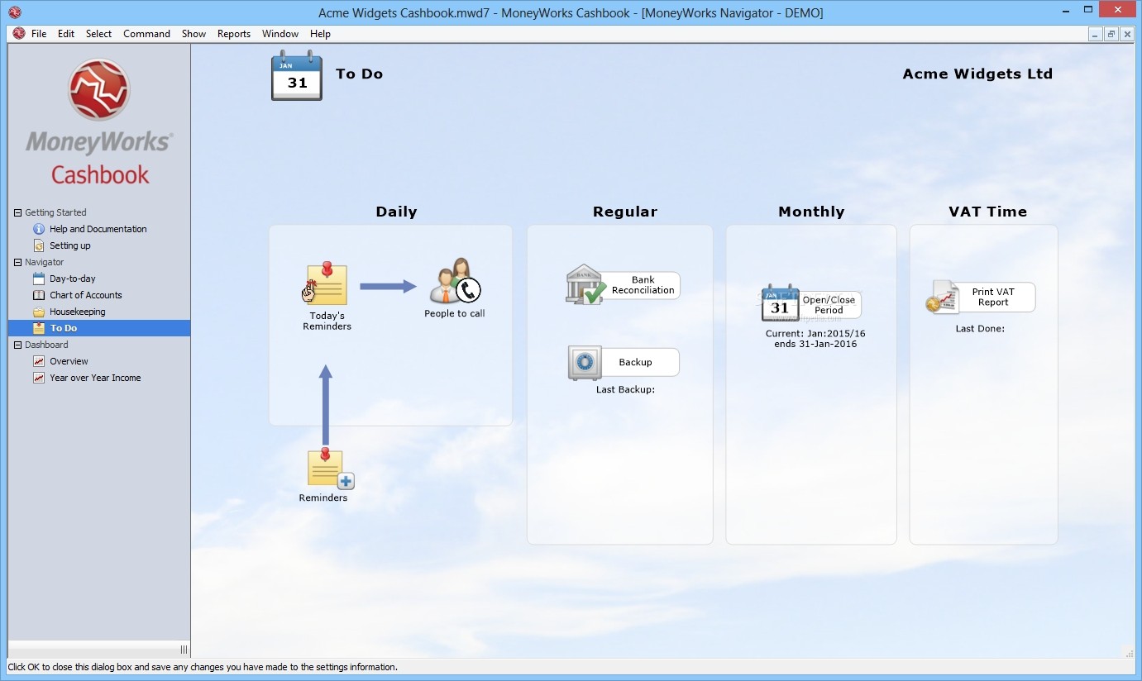This screenshot has width=1142, height=681.
Task: Click the 'Last Done:' text under VAT
Action: 980,328
